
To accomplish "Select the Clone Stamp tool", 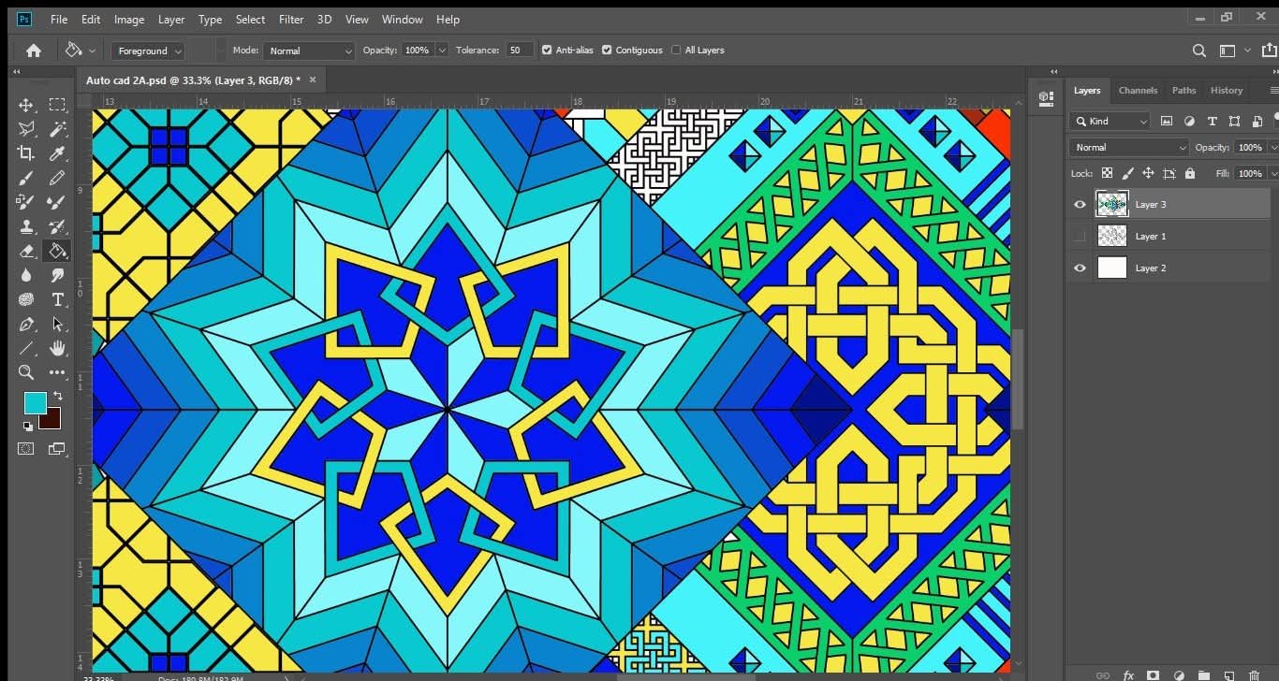I will tap(26, 226).
